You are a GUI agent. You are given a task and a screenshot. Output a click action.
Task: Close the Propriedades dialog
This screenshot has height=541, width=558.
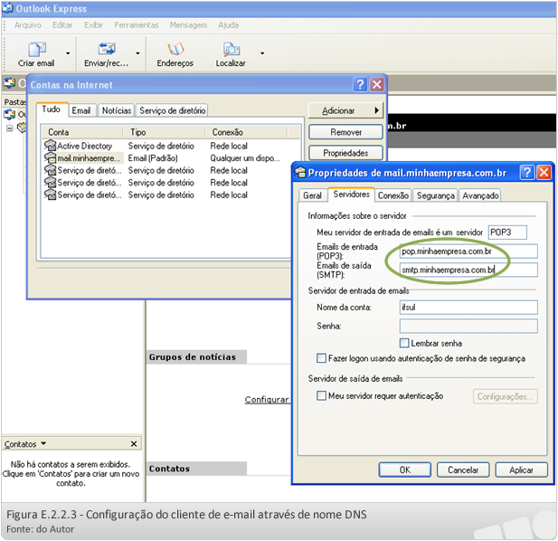[x=544, y=173]
